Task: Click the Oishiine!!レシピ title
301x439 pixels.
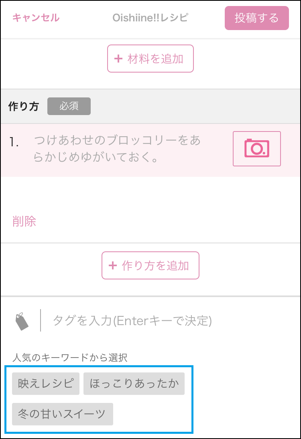Action: pyautogui.click(x=150, y=18)
